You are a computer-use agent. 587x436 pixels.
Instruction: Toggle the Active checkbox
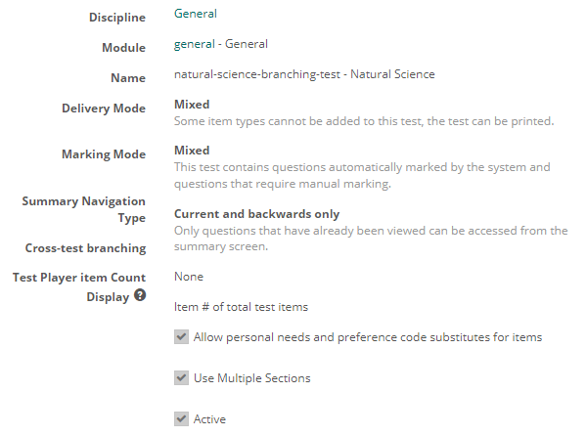pyautogui.click(x=181, y=419)
